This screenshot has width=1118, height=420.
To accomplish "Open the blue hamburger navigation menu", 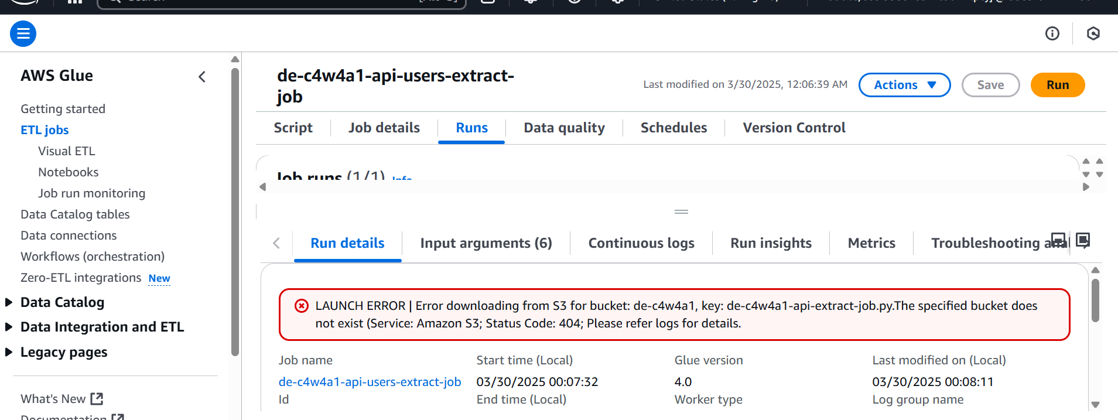I will coord(23,33).
